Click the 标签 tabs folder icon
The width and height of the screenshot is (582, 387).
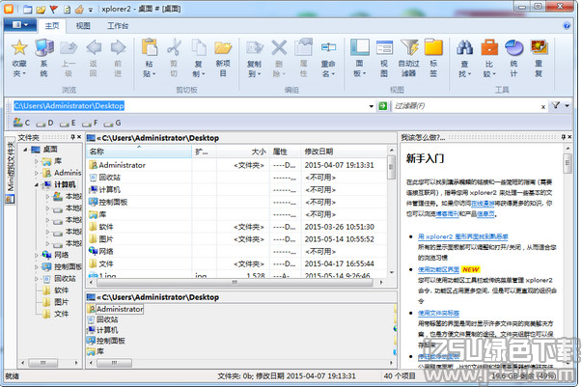coord(433,47)
